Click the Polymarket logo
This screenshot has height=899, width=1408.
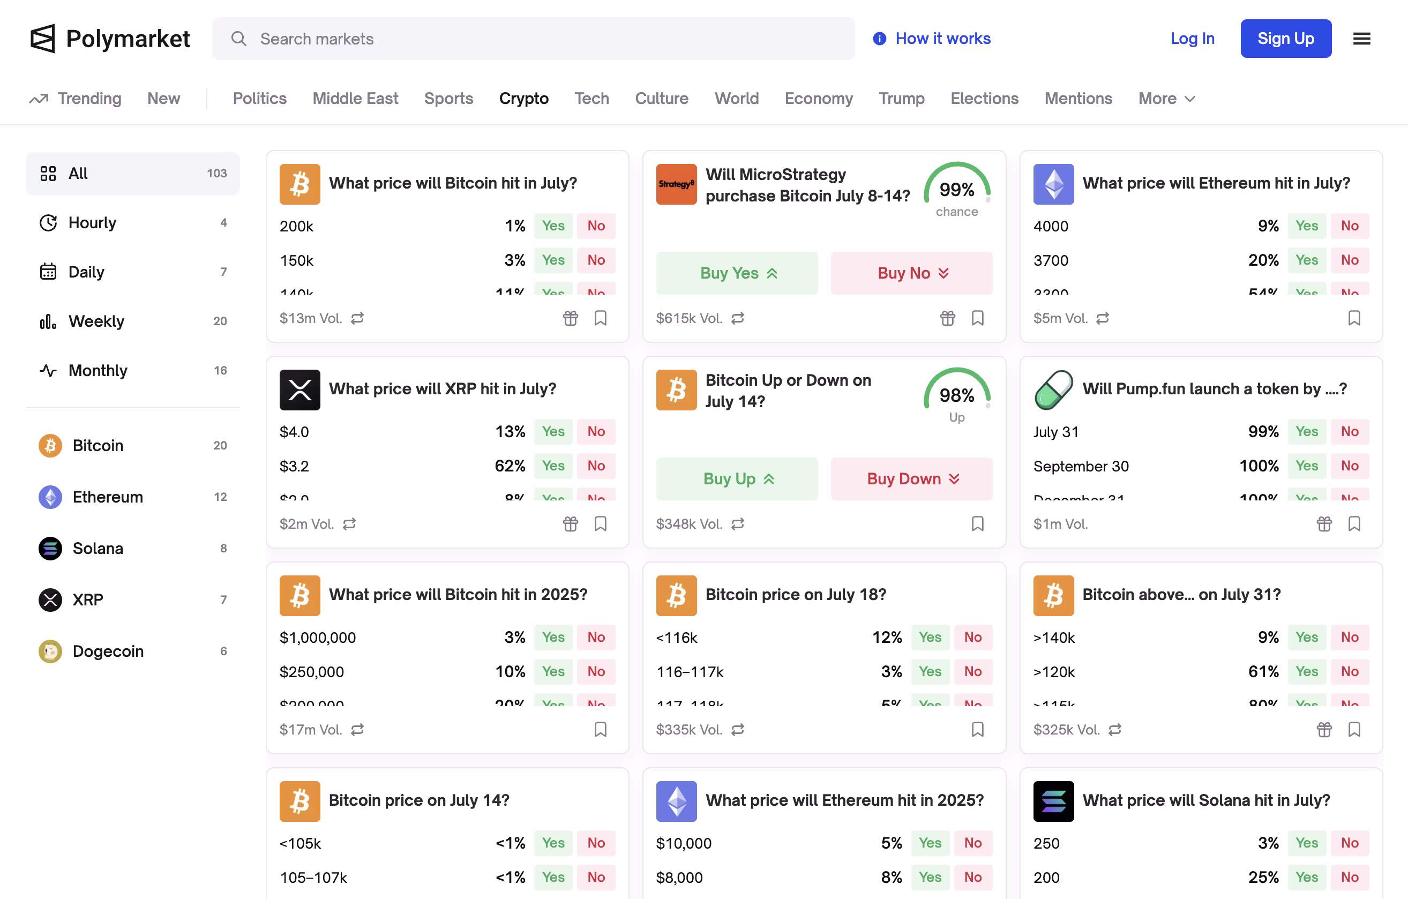[110, 39]
